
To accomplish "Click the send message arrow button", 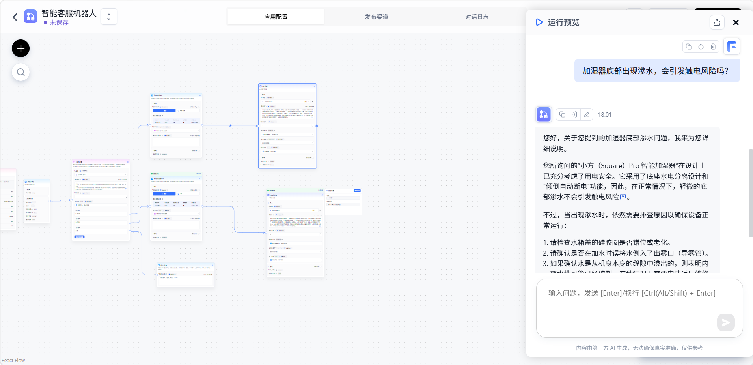I will pyautogui.click(x=725, y=323).
